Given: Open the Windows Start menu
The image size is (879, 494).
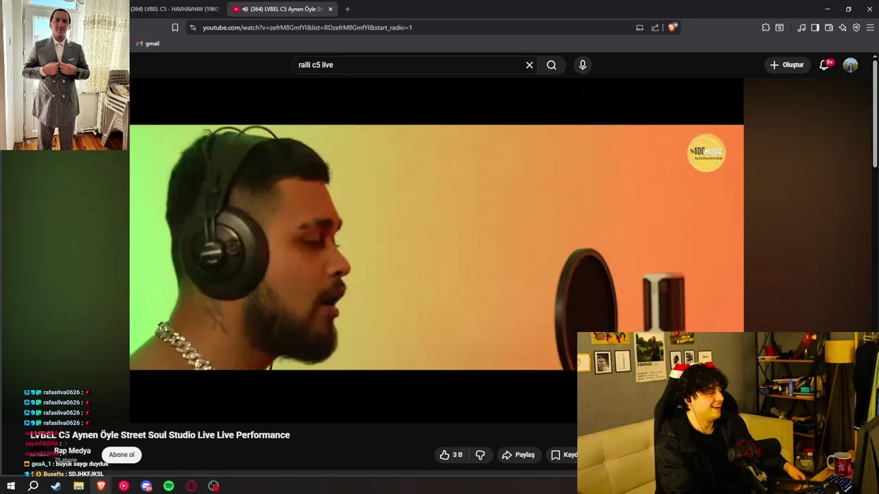Looking at the screenshot, I should 11,486.
